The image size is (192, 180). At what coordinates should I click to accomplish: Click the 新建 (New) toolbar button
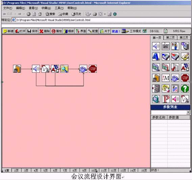(8, 31)
